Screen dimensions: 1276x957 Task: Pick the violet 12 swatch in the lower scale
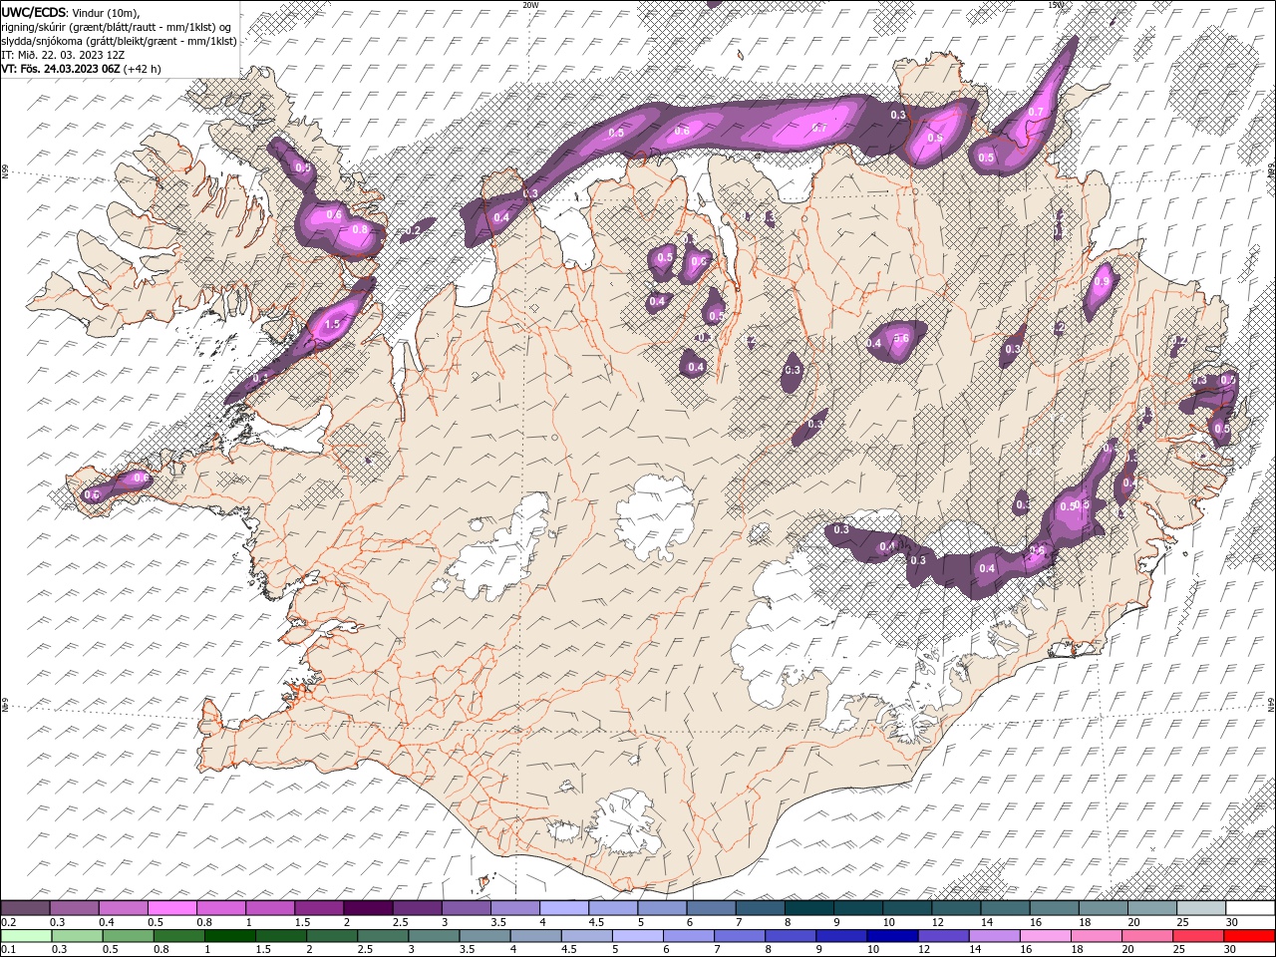click(943, 936)
